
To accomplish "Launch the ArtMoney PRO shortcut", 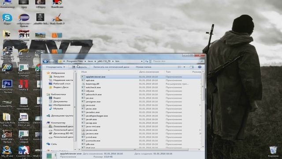I will point(24,119).
